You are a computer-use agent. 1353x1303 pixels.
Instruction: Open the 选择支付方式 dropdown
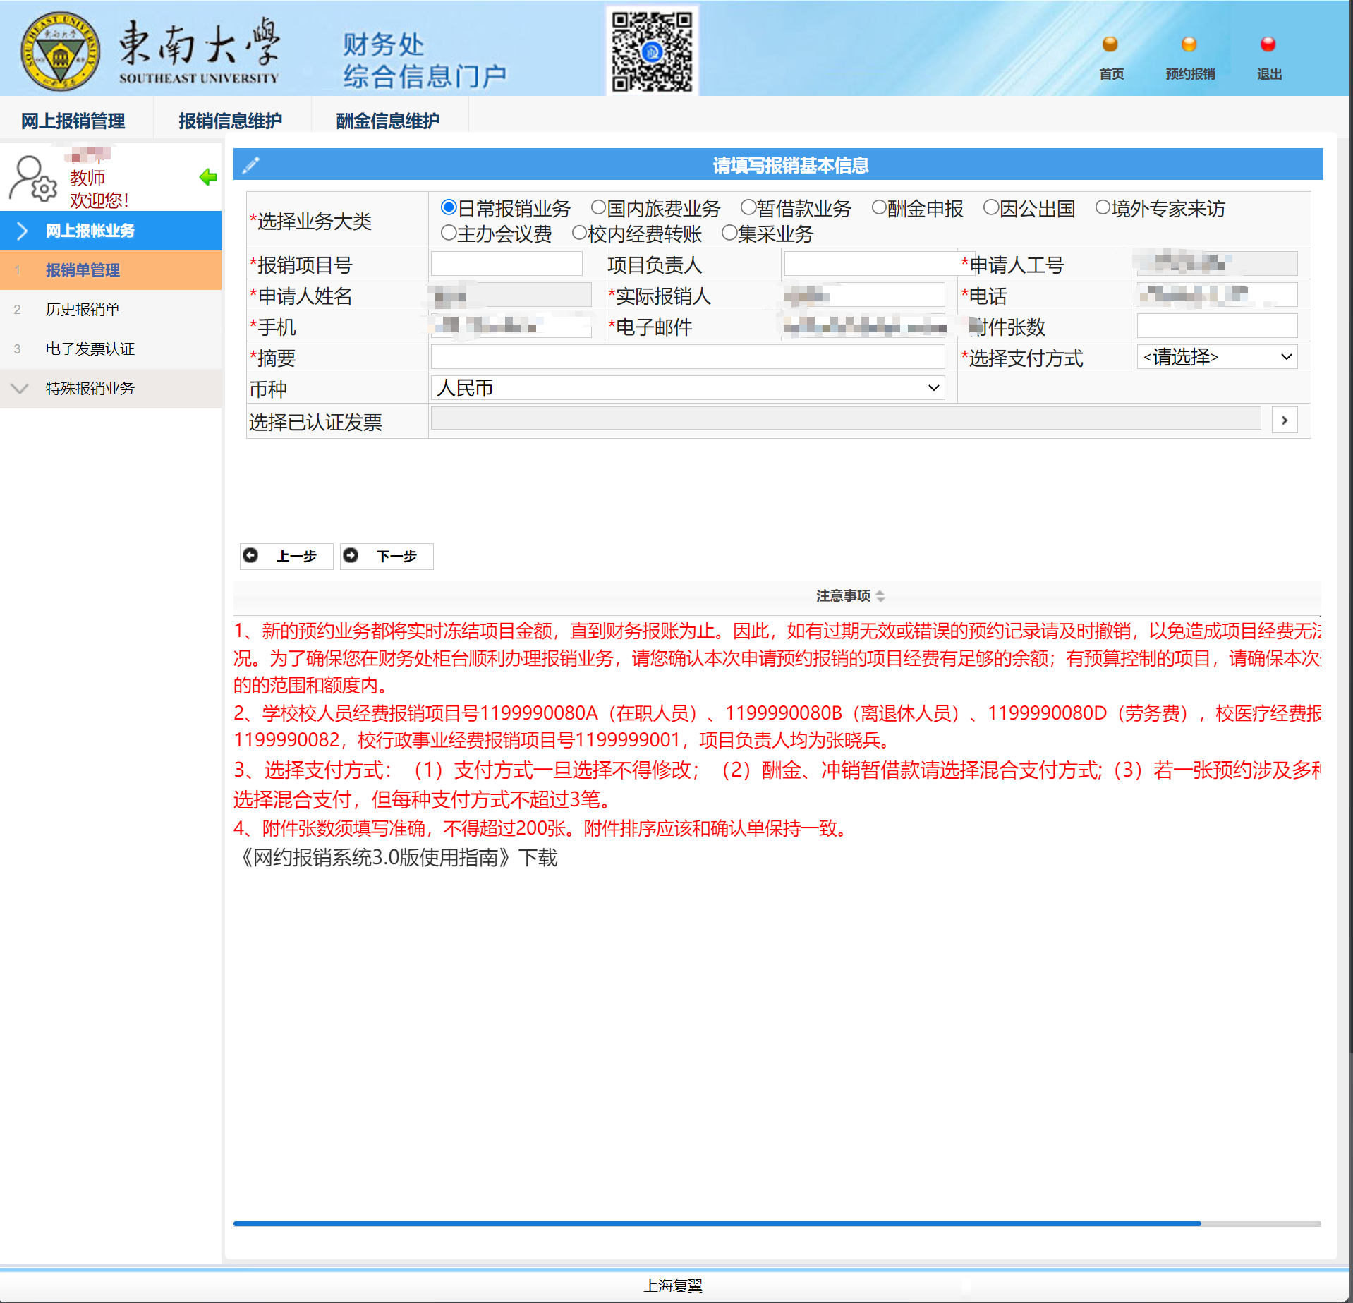(x=1217, y=357)
